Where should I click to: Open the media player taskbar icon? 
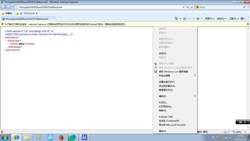tap(38, 137)
